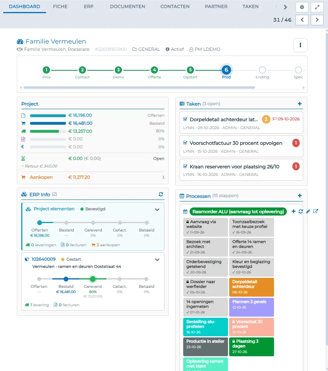Check off task Voorschotfactuur 30 procent opvolgen
Viewport: 328px width, 371px height.
(185, 143)
